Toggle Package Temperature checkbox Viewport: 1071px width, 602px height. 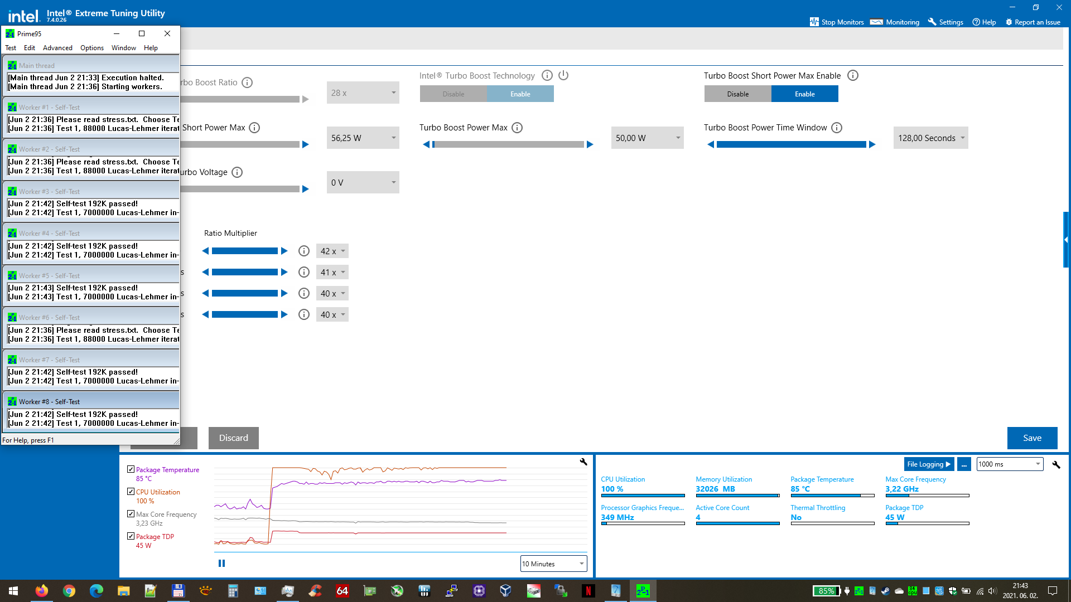pos(131,469)
